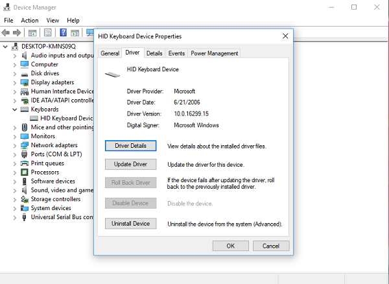Select the Audio inputs speaker icon
Viewport: 389px width, 284px height.
[x=25, y=56]
